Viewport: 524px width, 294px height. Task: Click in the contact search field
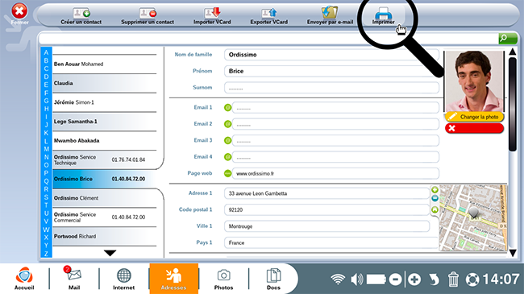point(268,39)
